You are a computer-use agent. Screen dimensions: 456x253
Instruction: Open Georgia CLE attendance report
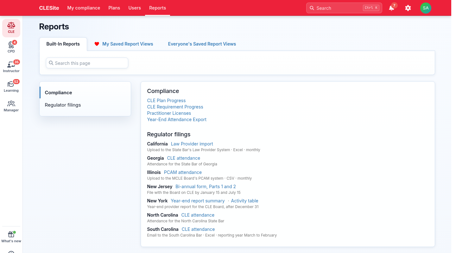[184, 158]
